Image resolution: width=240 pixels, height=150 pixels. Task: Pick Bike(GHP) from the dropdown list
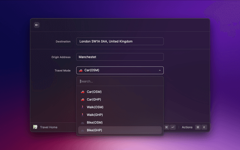click(x=94, y=130)
